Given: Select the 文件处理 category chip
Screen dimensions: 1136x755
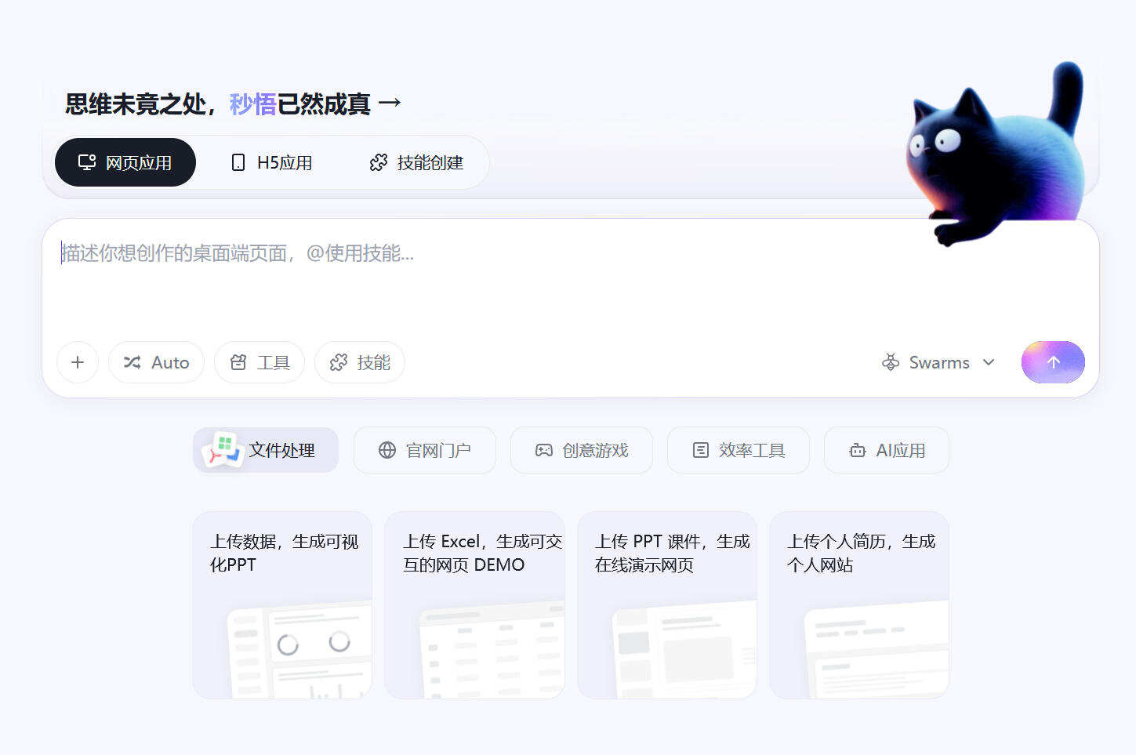Looking at the screenshot, I should pyautogui.click(x=266, y=450).
